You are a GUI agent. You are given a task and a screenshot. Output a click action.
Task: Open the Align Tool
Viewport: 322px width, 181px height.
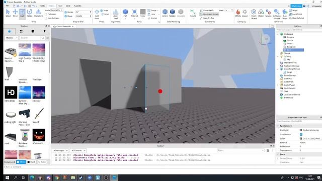coord(116,14)
